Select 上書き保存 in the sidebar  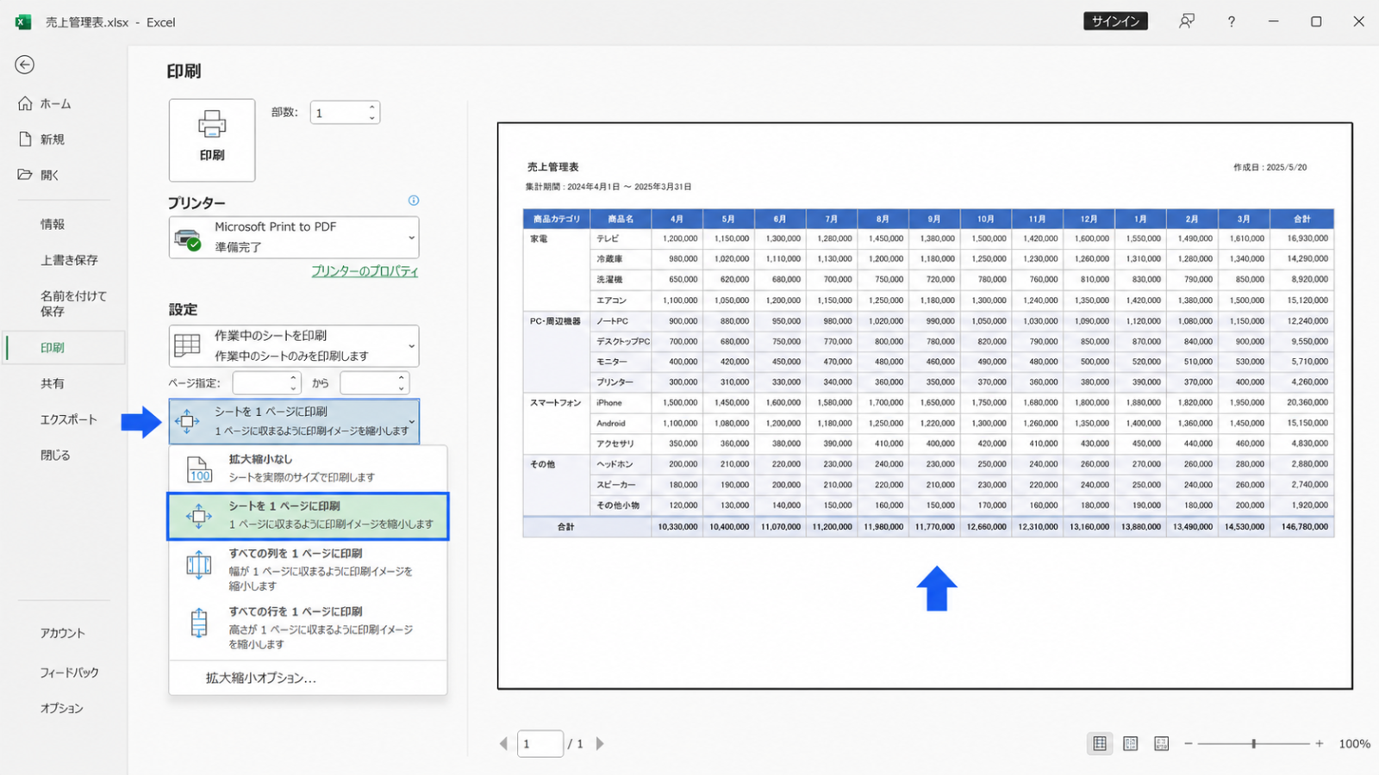[x=69, y=260]
